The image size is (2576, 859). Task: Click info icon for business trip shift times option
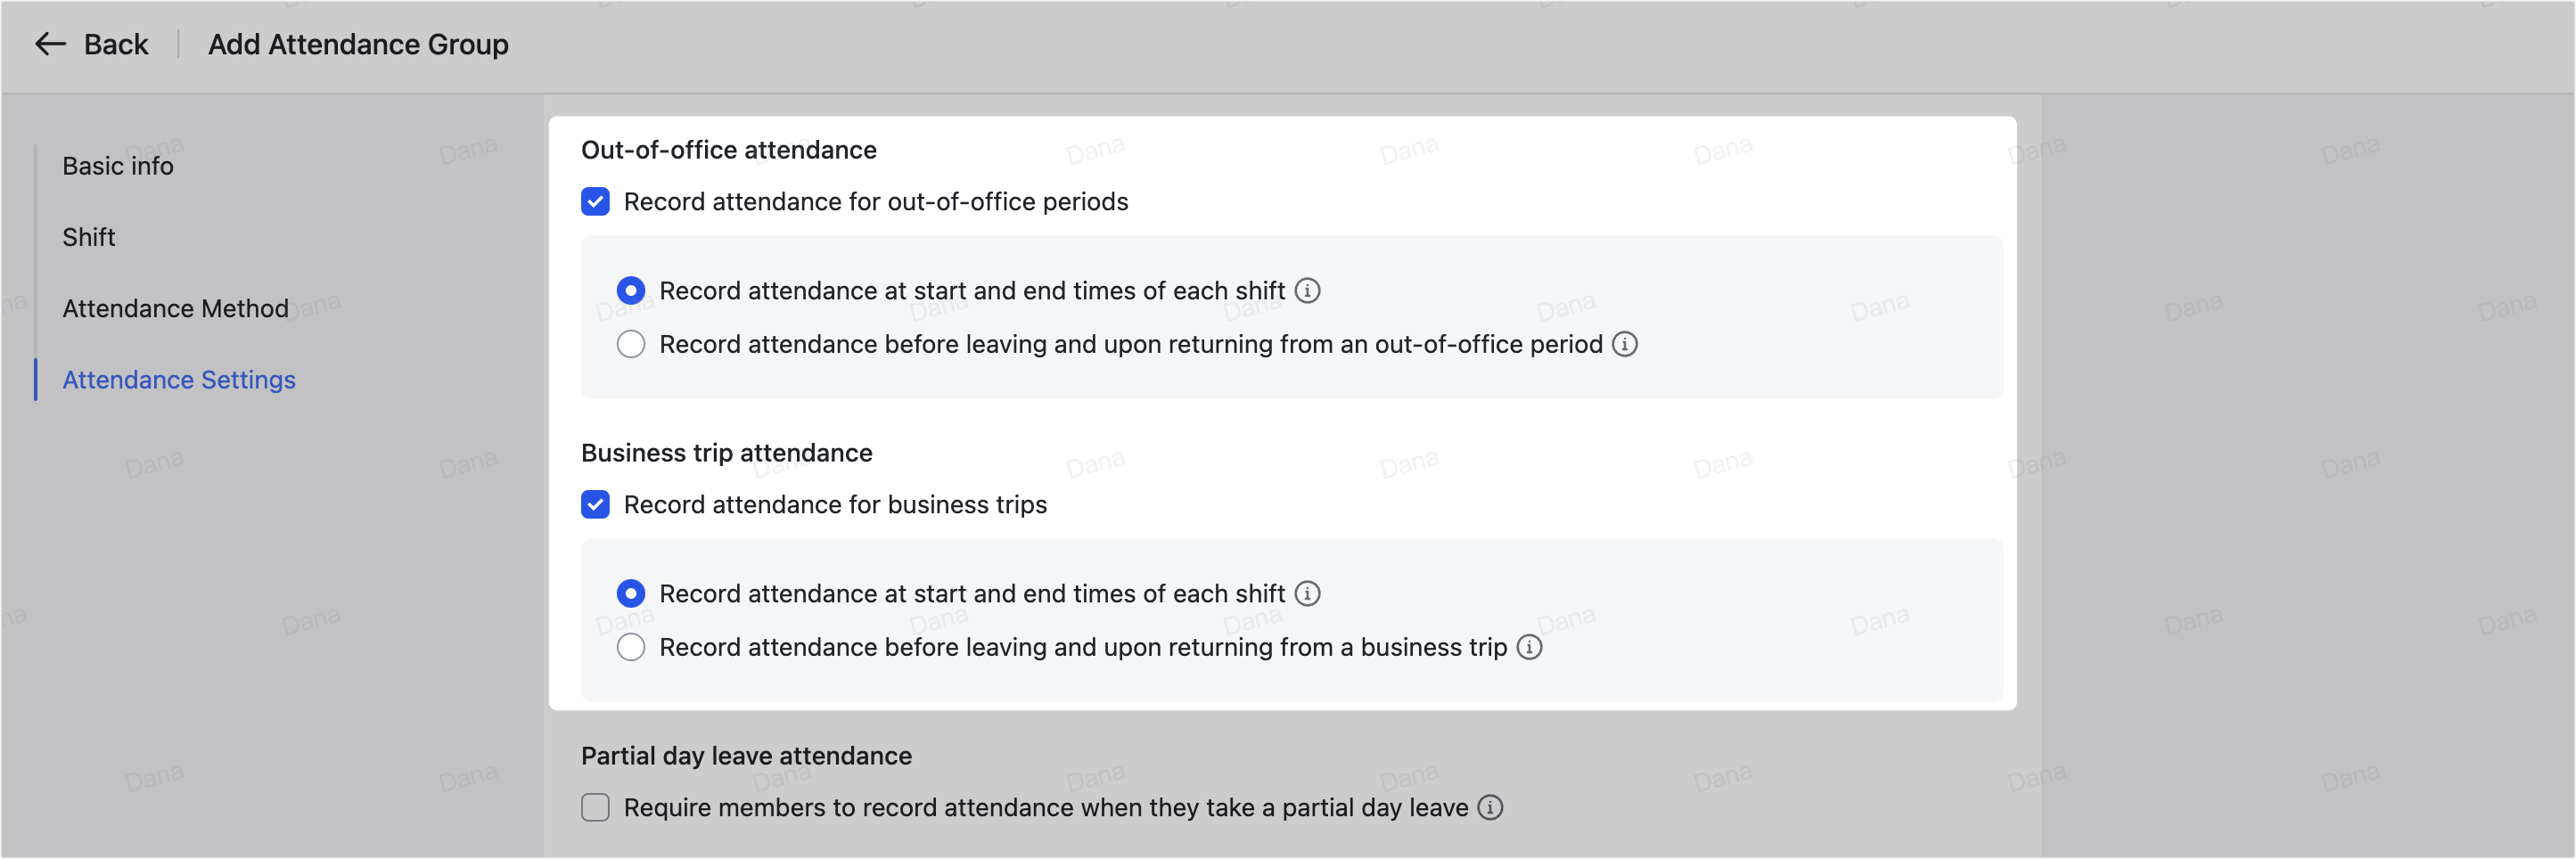(x=1308, y=593)
